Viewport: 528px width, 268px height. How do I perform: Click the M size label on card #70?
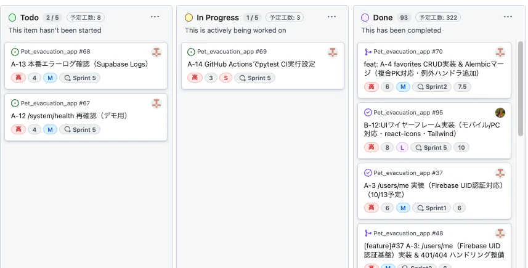click(403, 87)
